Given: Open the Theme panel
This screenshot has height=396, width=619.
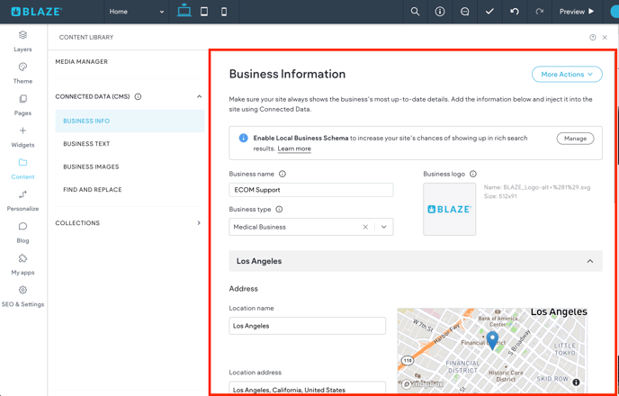Looking at the screenshot, I should pos(22,73).
